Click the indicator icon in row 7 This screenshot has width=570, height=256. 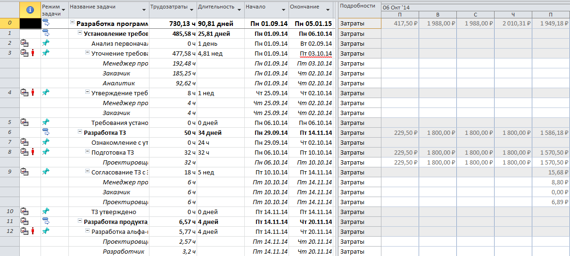[25, 142]
